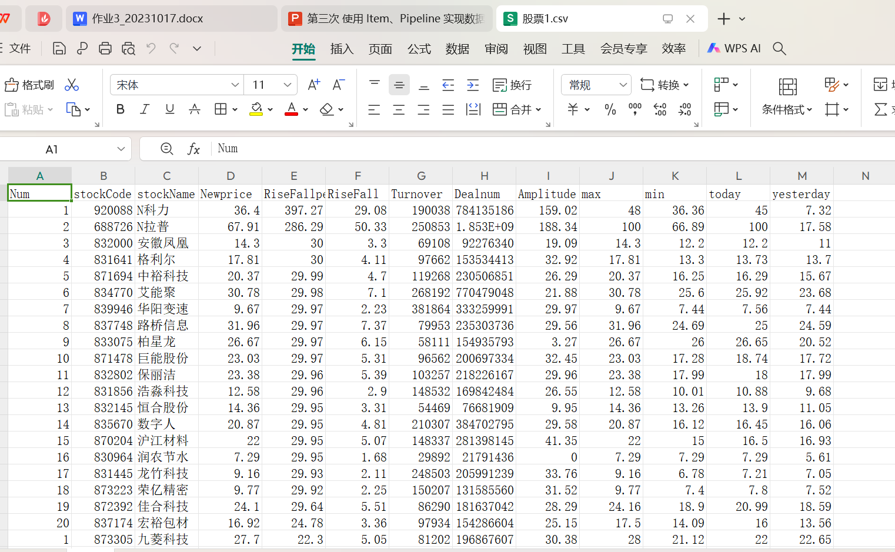
Task: Click the Redo arrow
Action: [x=174, y=48]
